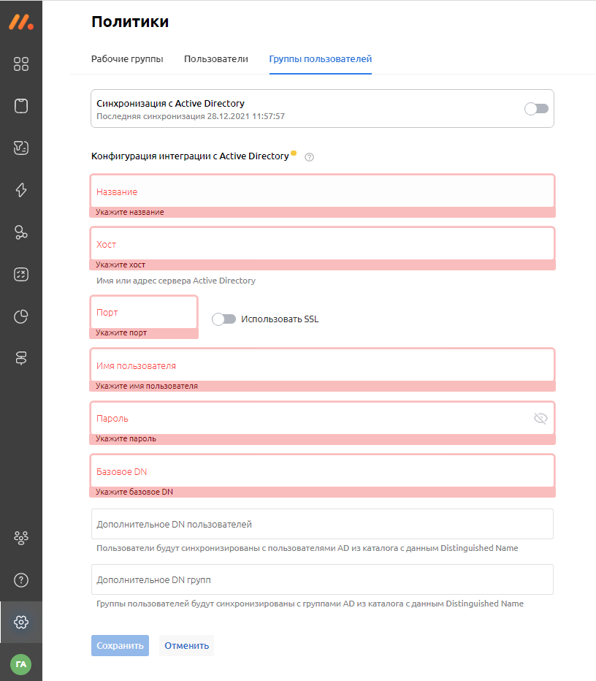Switch to the Пользователи tab
Screen dimensions: 596x681
click(x=216, y=59)
